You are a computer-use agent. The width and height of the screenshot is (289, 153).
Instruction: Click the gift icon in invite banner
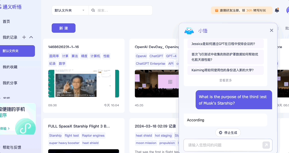217,10
